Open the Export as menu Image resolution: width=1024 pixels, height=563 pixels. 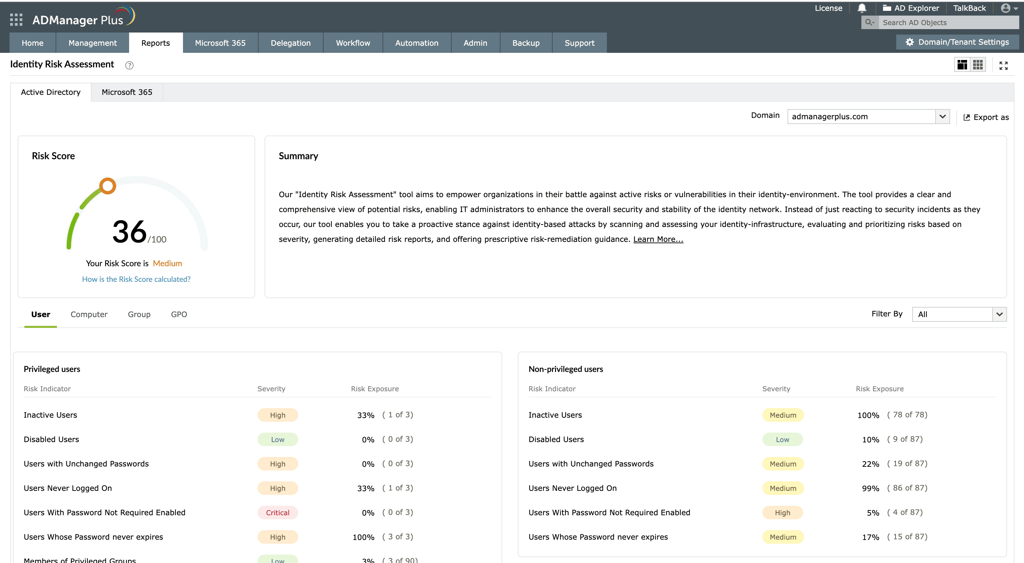986,117
